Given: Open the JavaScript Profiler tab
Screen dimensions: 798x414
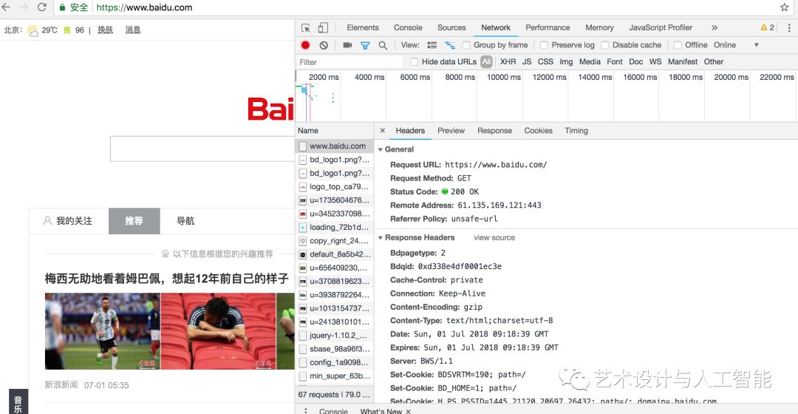Looking at the screenshot, I should point(661,28).
